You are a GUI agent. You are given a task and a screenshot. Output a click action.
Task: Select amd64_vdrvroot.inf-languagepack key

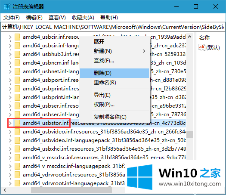74,183
